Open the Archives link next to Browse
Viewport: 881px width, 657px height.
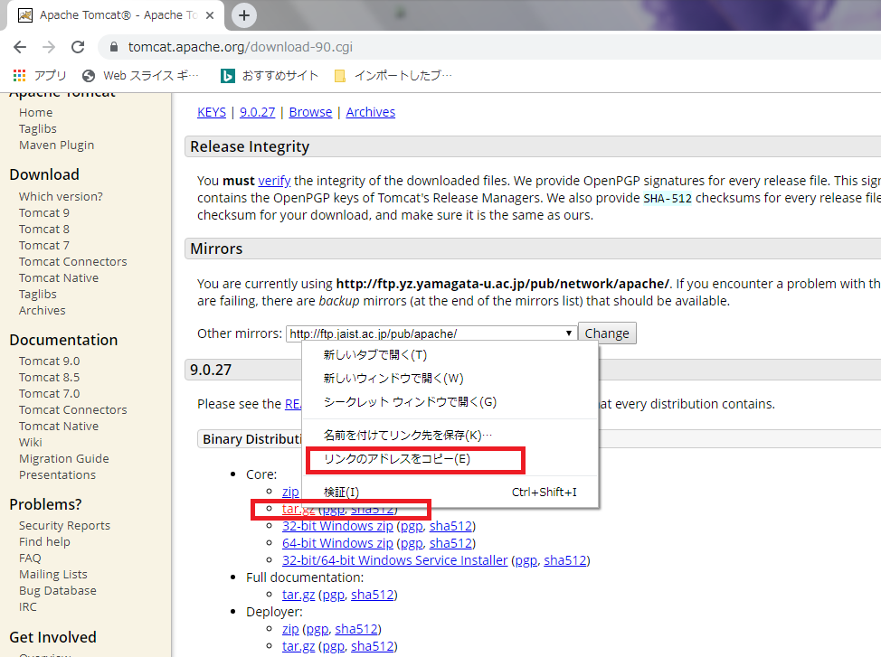(x=371, y=112)
